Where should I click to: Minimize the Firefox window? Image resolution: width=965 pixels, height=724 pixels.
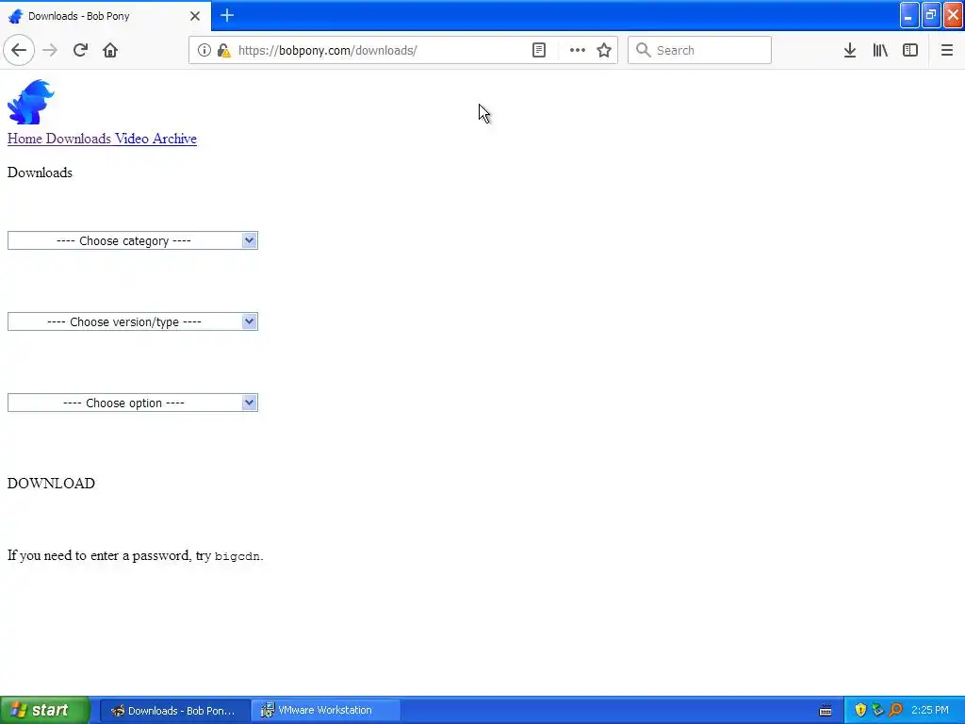[909, 15]
